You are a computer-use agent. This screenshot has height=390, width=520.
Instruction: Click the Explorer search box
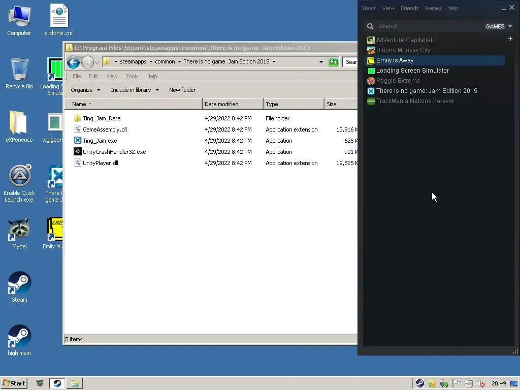[350, 61]
